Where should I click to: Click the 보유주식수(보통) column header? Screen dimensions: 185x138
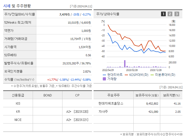click(147, 95)
